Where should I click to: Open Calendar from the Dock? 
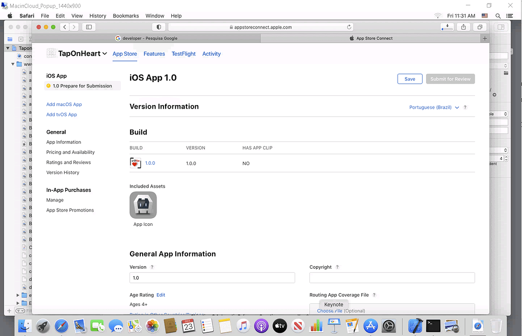point(189,326)
